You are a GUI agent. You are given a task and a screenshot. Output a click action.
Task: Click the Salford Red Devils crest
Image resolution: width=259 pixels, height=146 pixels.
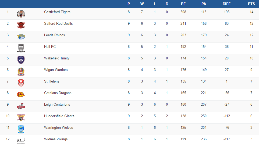click(21, 25)
